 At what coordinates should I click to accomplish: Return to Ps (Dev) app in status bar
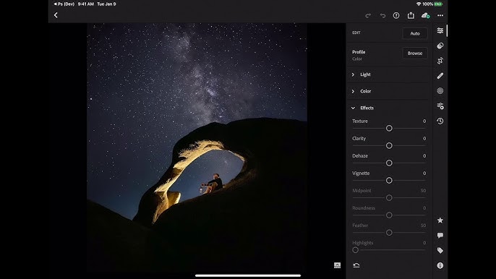coord(64,4)
